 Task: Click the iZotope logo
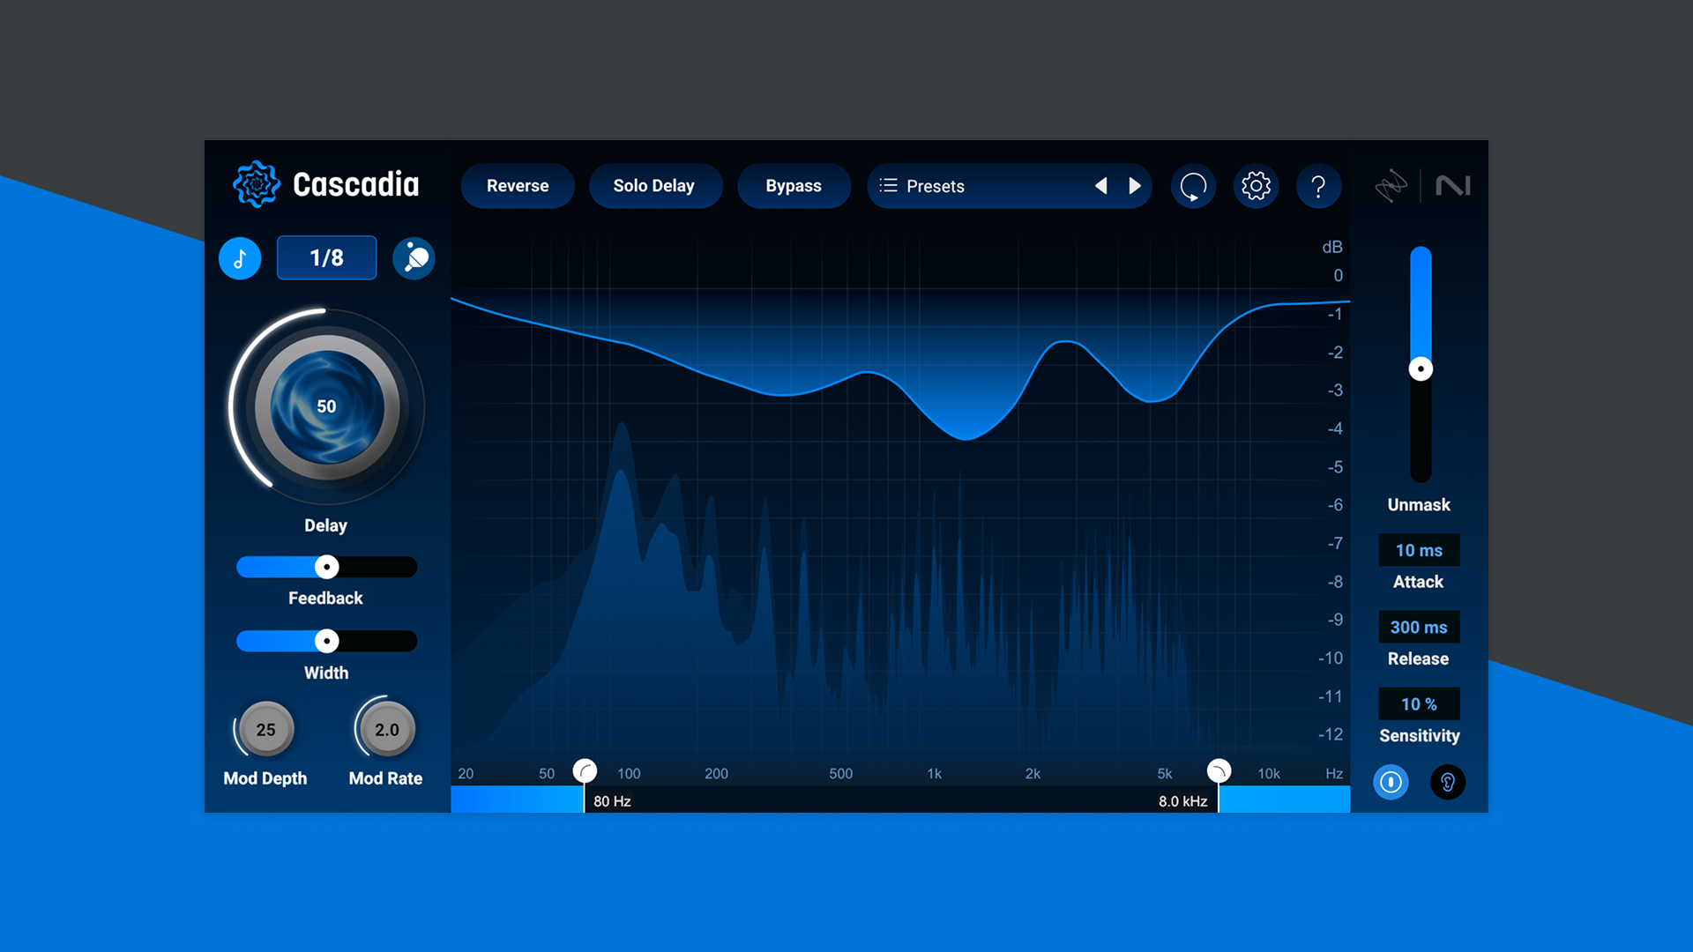(x=1392, y=185)
